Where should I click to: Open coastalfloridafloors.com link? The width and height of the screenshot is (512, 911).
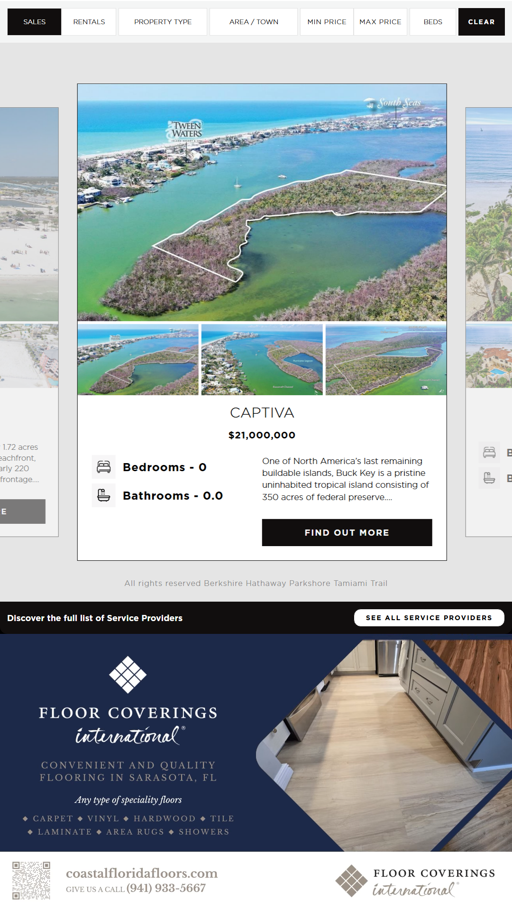point(142,873)
